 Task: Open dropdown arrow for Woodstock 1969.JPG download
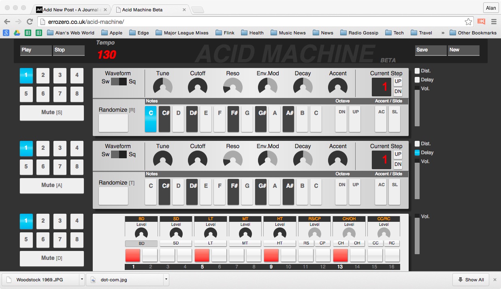[82, 279]
